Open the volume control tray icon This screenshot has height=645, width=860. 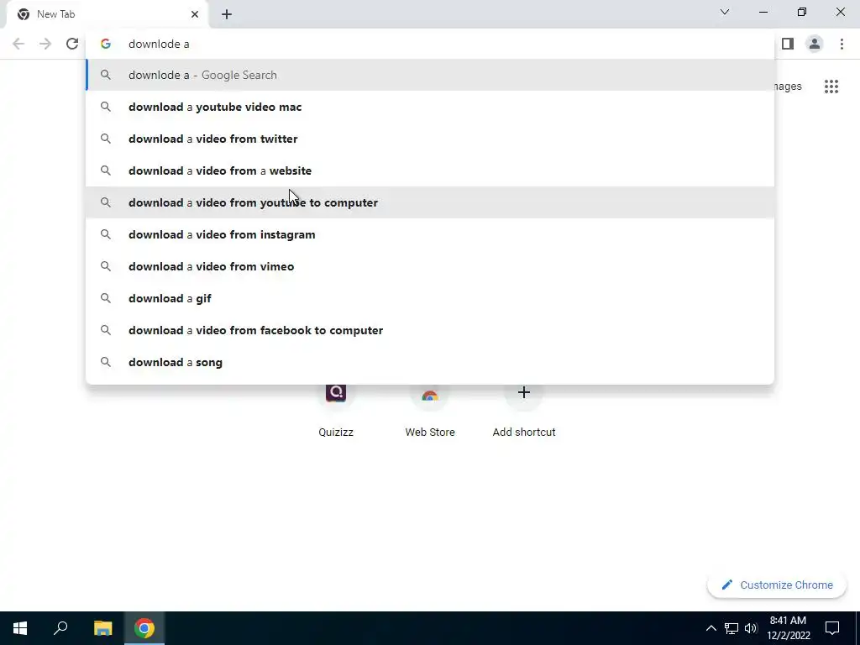751,628
